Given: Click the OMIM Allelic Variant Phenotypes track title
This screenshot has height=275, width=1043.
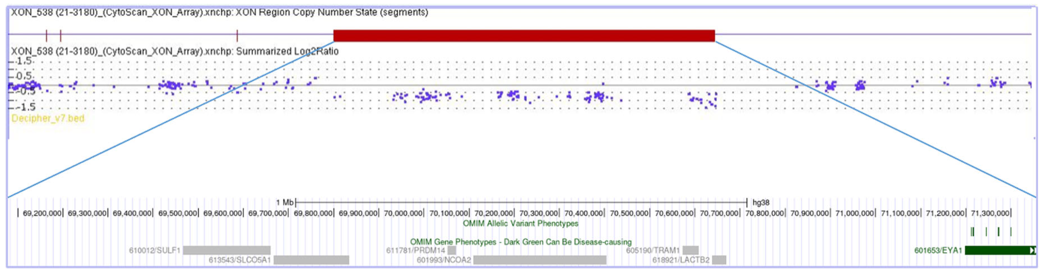Looking at the screenshot, I should [520, 223].
